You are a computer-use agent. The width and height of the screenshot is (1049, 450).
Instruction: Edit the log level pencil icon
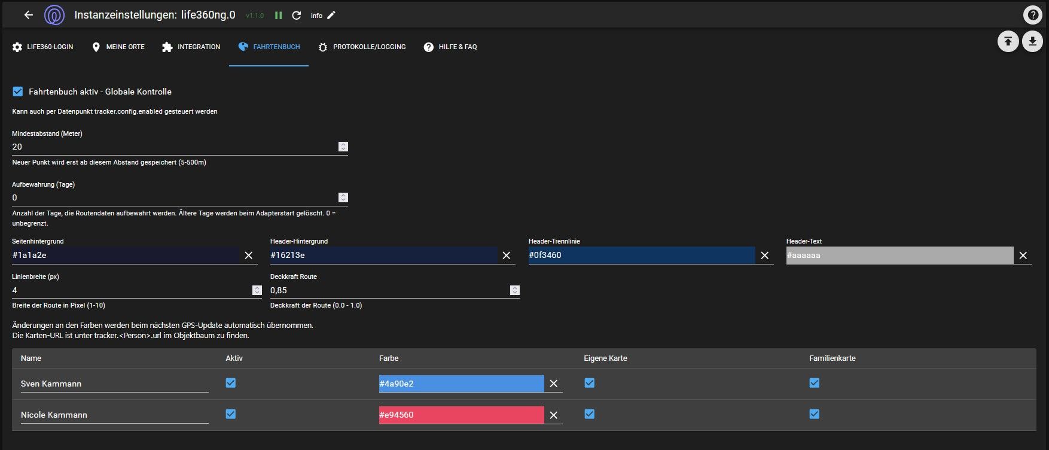tap(331, 16)
